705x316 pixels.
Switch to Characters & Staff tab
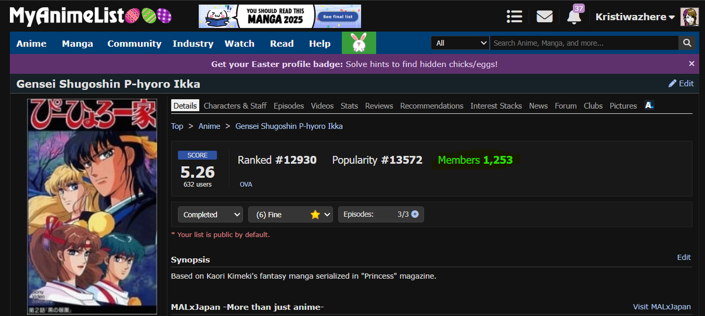point(235,106)
